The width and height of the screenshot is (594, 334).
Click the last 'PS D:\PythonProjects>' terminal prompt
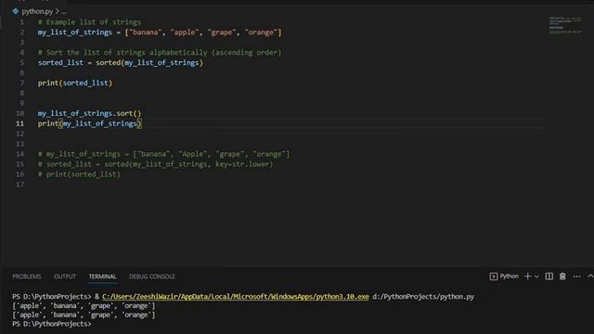coord(52,324)
